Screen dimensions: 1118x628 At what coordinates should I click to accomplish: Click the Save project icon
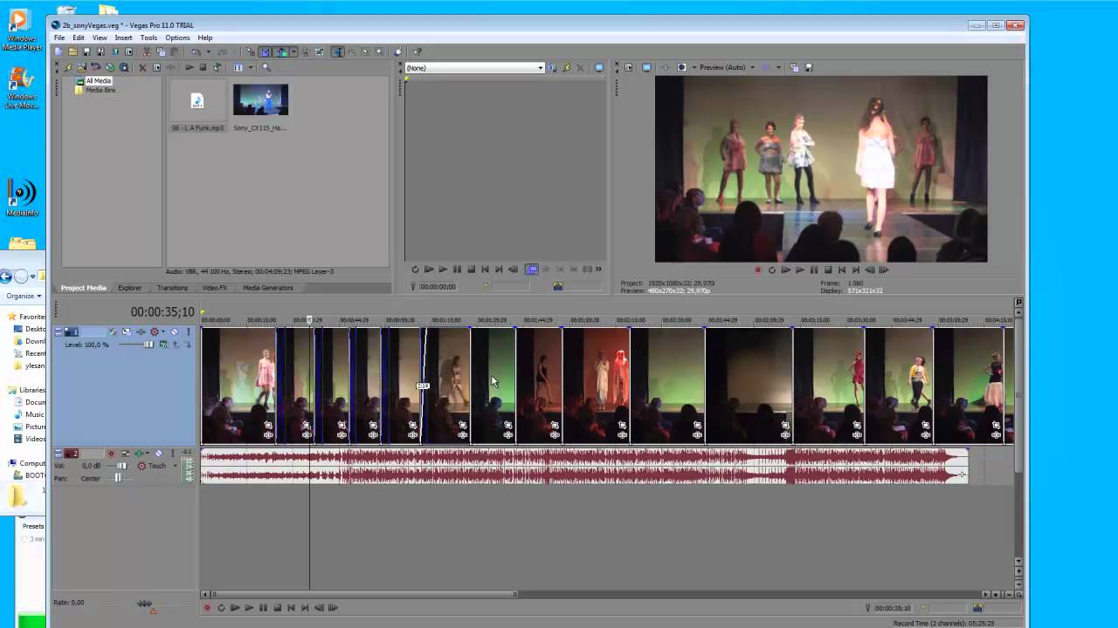pos(87,51)
